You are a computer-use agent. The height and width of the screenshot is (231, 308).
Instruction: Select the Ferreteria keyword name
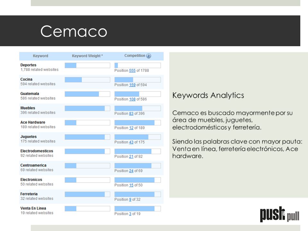click(x=29, y=194)
